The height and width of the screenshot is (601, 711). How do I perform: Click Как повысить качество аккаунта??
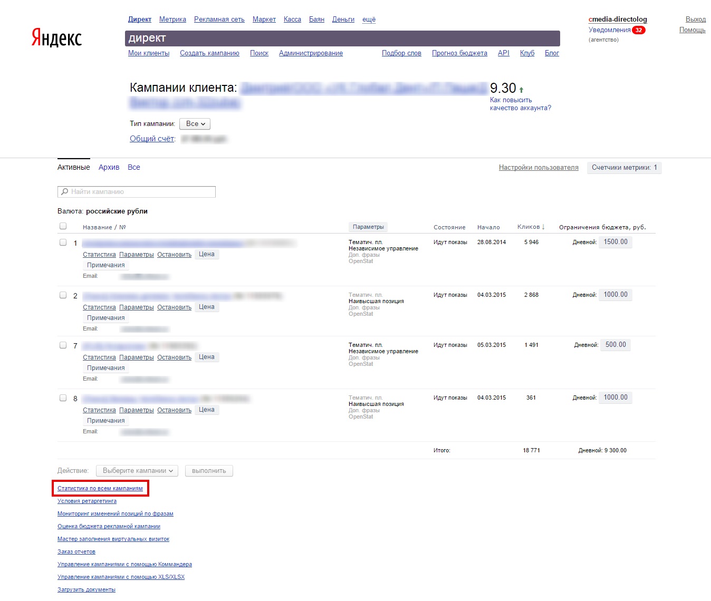tap(521, 104)
